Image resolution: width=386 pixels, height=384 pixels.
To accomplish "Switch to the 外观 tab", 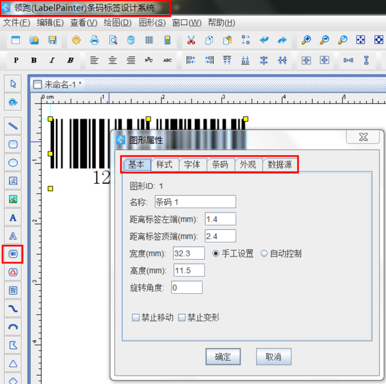I will 248,164.
